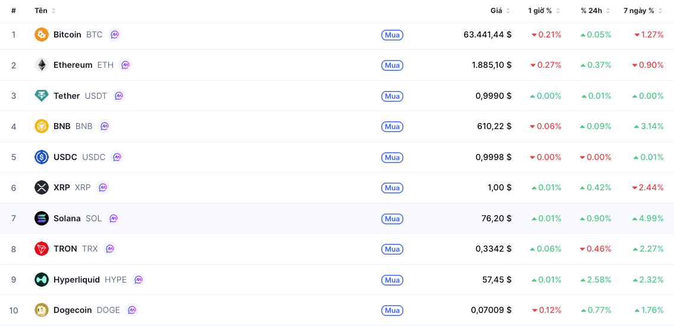Viewport: 674px width, 326px height.
Task: Open the purple chat icon beside TRX
Action: click(x=109, y=249)
